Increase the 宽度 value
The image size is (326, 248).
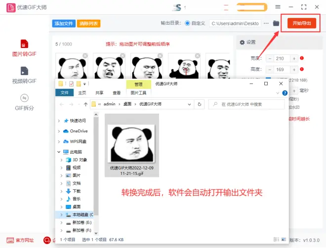tap(294, 59)
